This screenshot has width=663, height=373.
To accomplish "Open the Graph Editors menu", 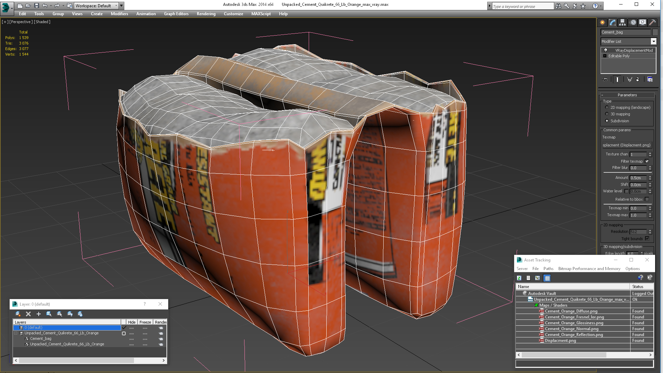I will coord(176,14).
